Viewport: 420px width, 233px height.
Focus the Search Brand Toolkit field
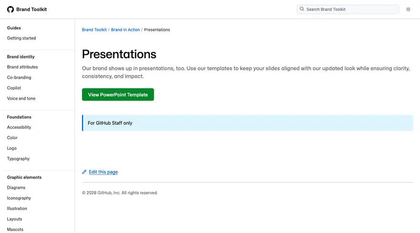pos(347,10)
